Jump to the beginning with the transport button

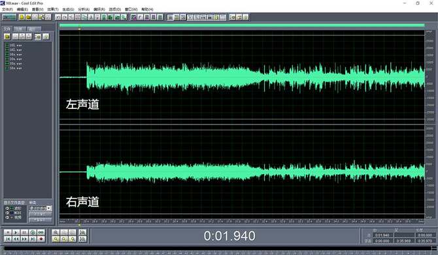click(x=8, y=239)
